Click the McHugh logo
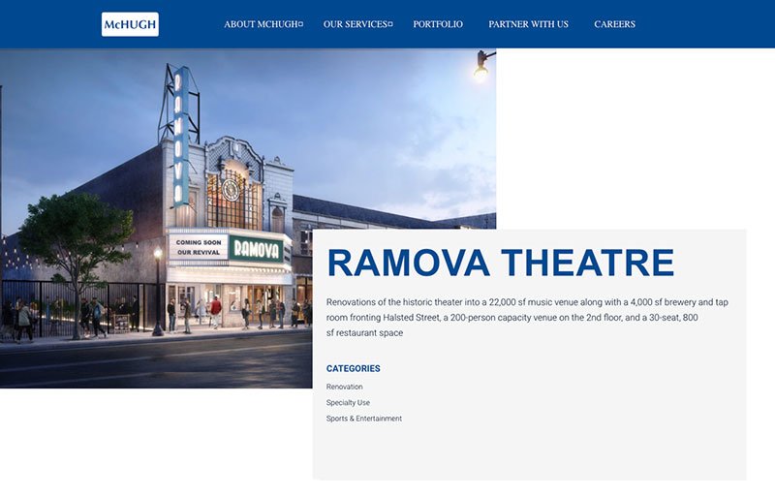Screen dimensions: 775x497 coord(130,24)
